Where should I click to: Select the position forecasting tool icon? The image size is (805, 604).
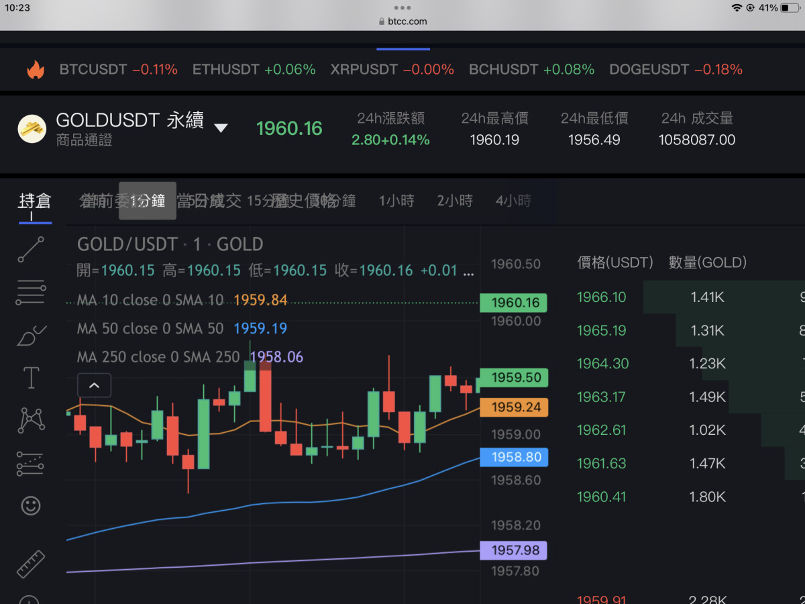(31, 463)
